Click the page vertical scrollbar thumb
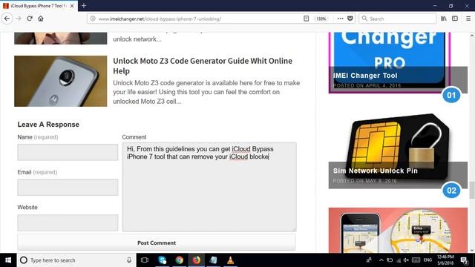This screenshot has height=267, width=475. click(472, 190)
